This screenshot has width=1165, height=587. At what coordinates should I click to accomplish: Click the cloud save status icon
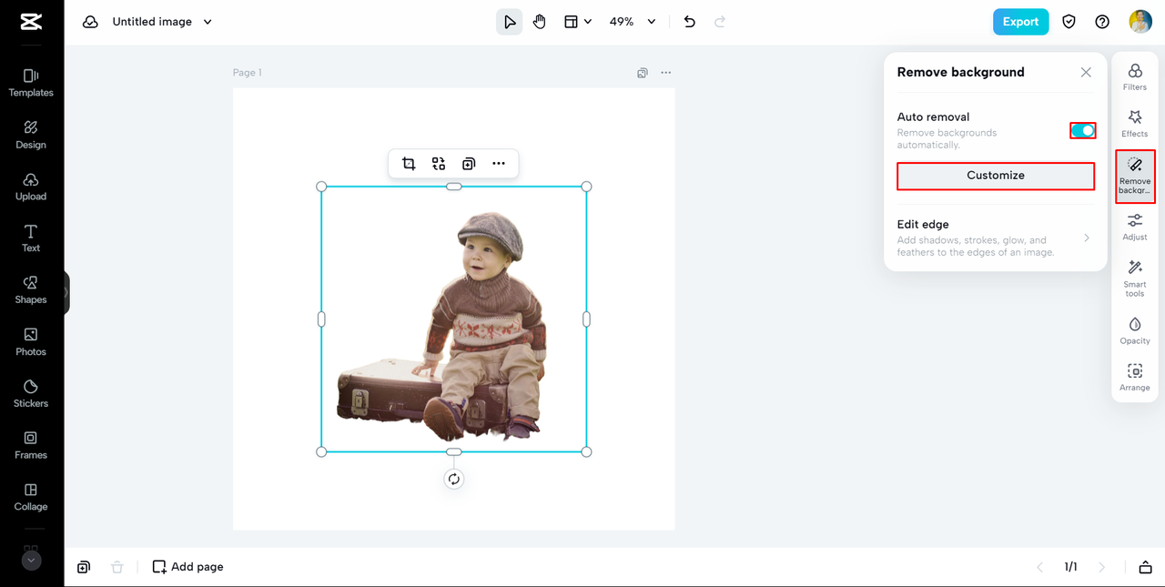(90, 22)
